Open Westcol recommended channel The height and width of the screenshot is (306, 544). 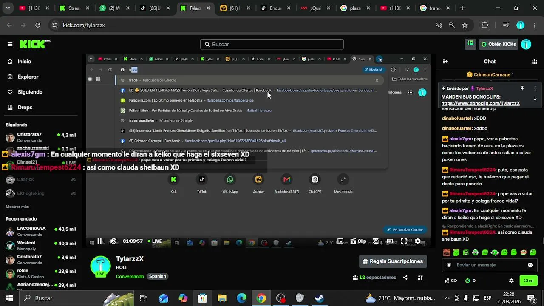tap(41, 246)
